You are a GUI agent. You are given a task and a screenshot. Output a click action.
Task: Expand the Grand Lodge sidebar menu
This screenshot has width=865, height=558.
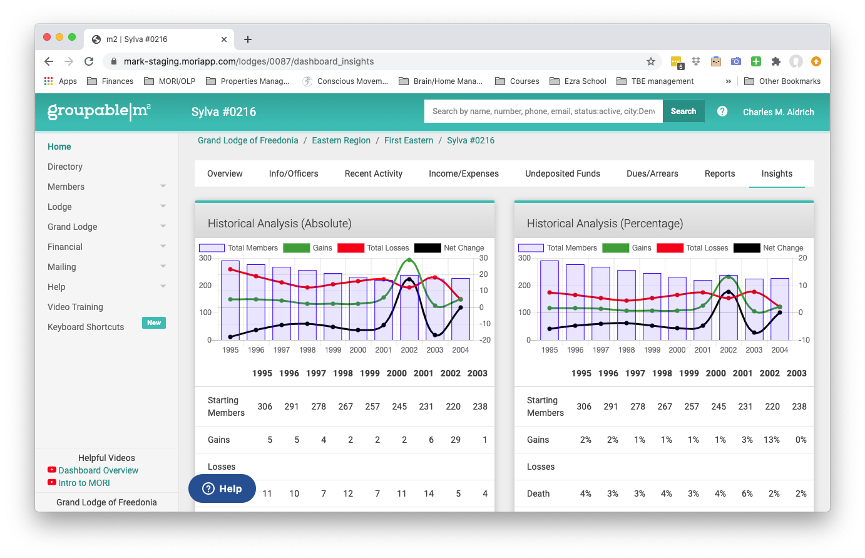click(x=106, y=227)
